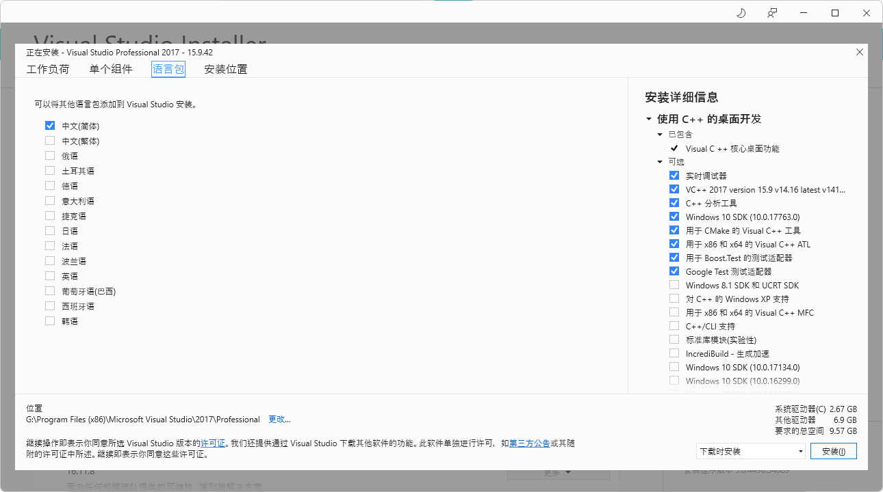Enable the 土耳其语 language pack
This screenshot has height=492, width=883.
50,171
